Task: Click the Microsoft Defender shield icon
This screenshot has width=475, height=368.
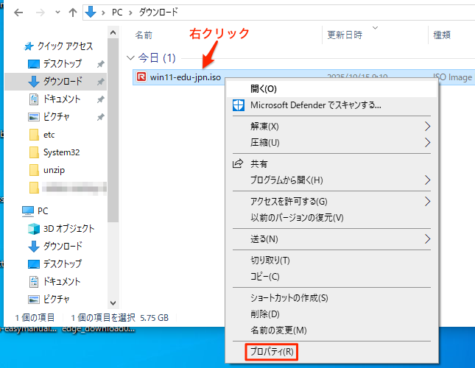Action: tap(238, 105)
